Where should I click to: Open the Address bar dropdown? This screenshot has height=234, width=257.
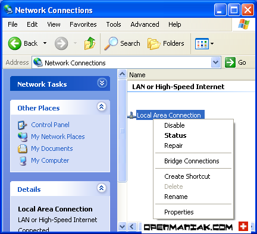(x=215, y=62)
